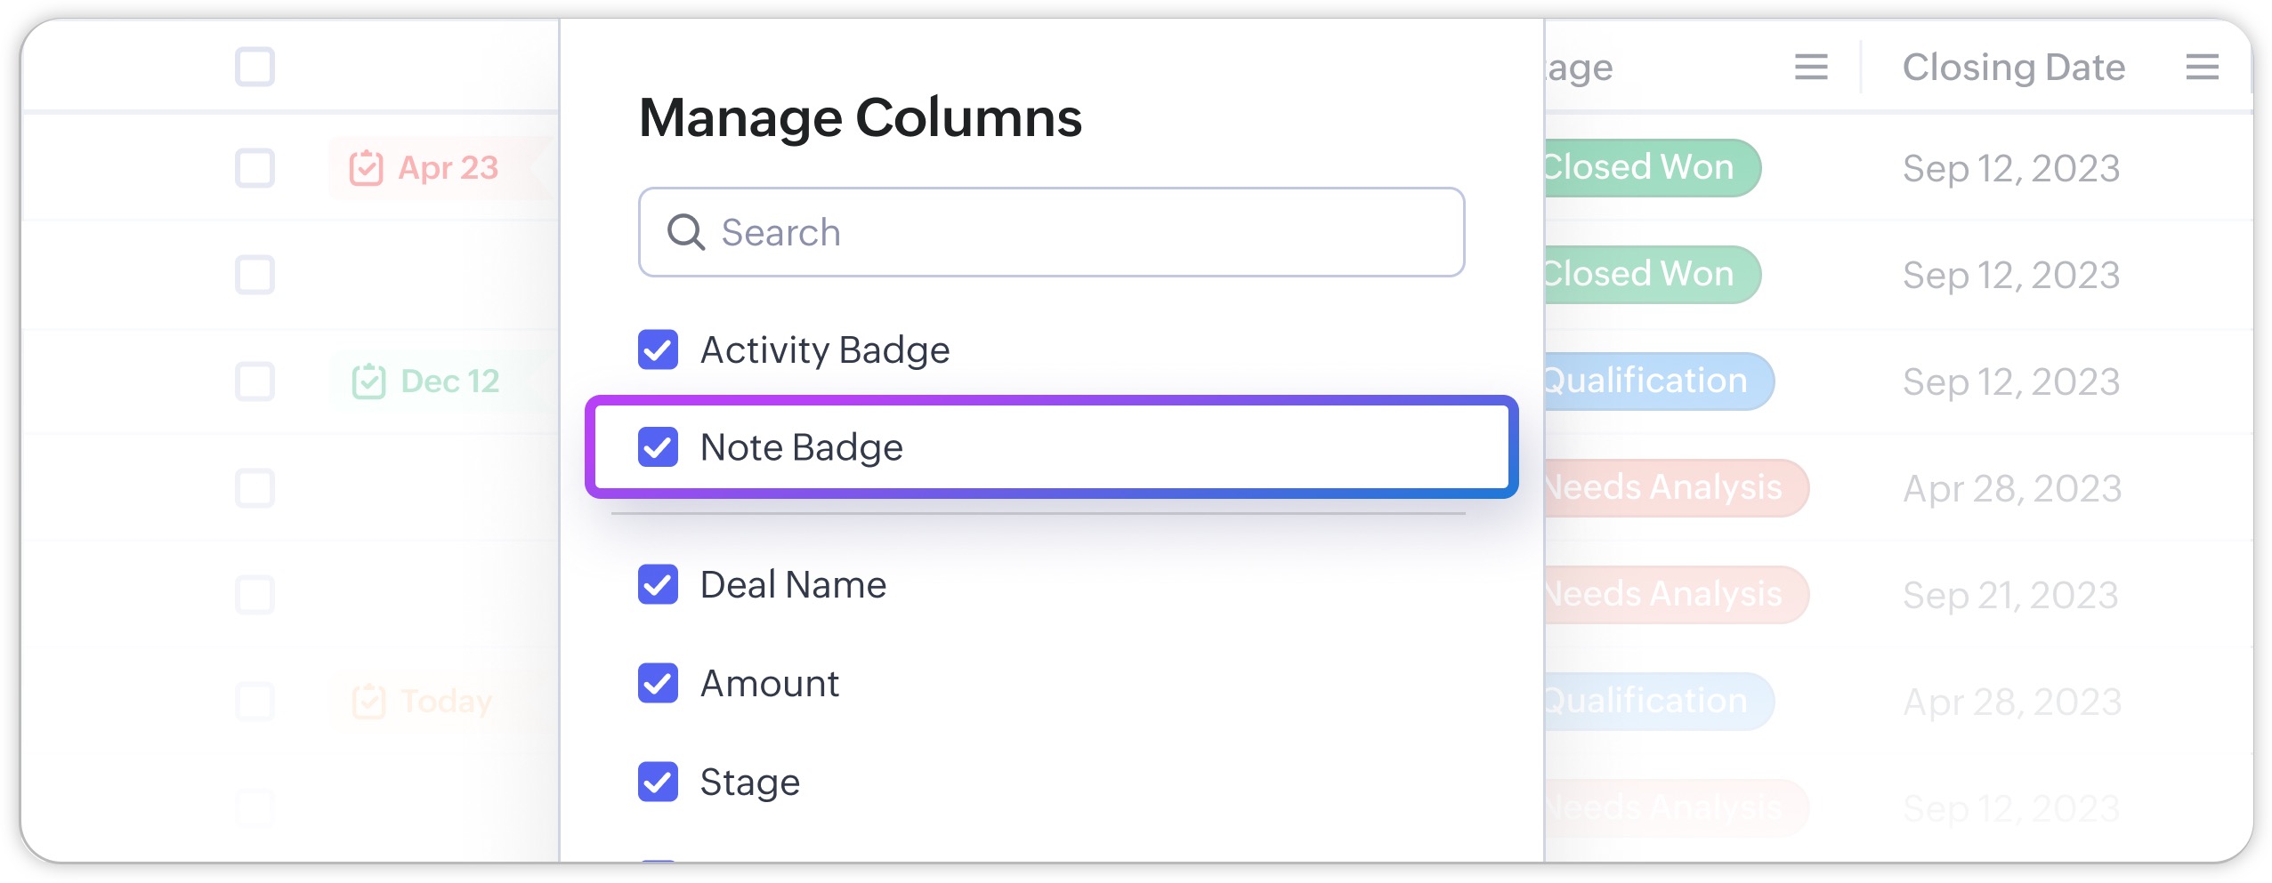Click the Closing Date column header
Image resolution: width=2272 pixels, height=883 pixels.
(x=2013, y=68)
